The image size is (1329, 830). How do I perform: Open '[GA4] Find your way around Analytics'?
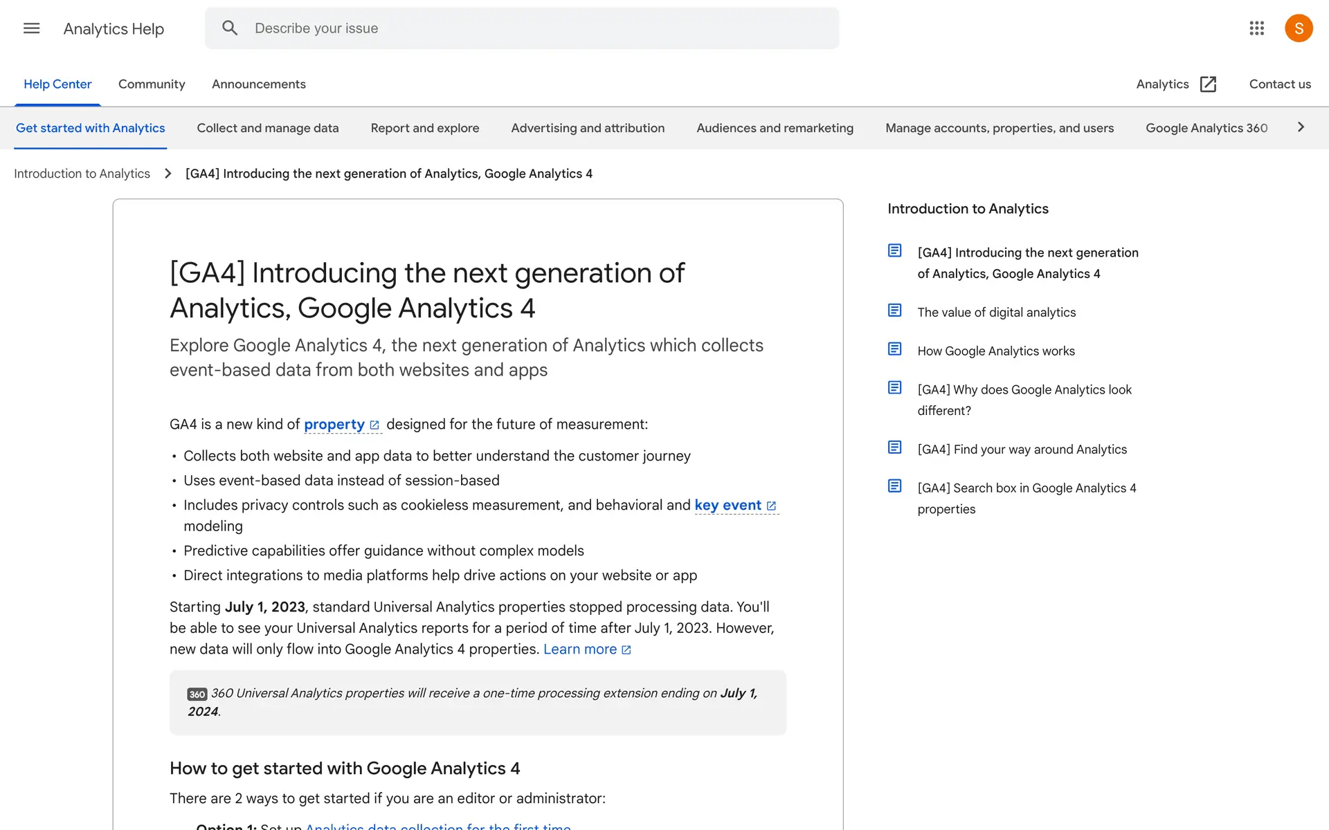click(1022, 450)
